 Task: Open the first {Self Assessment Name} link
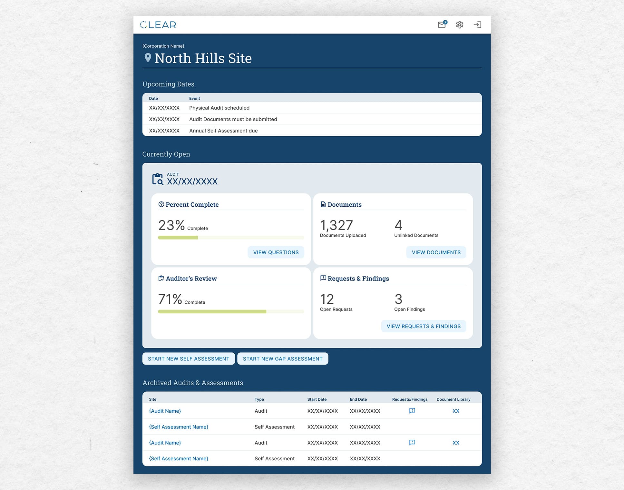[x=179, y=427]
